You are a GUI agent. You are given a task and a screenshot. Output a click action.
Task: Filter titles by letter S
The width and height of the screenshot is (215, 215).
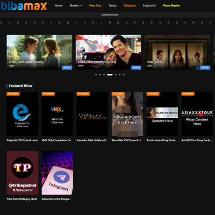point(160,23)
